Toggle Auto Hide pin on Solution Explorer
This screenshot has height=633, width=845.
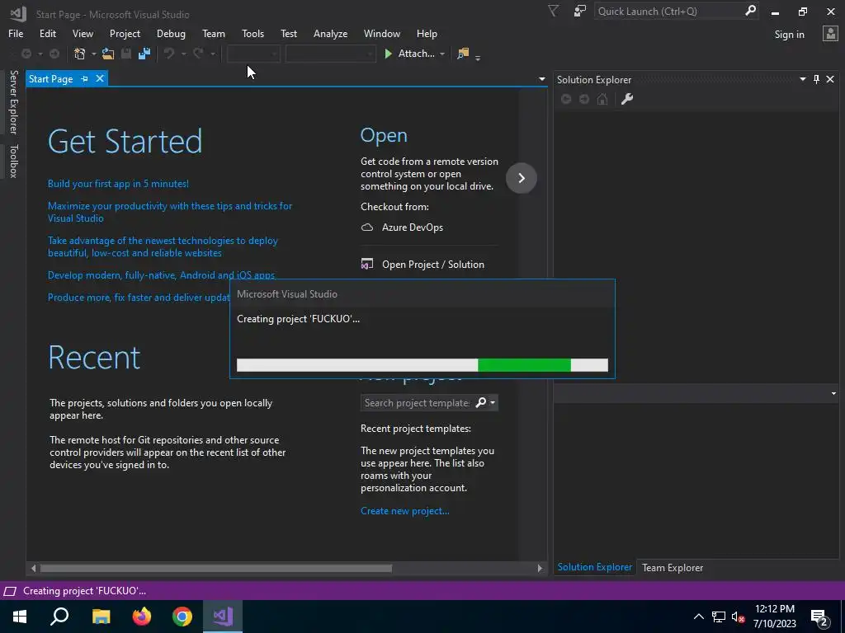point(816,79)
